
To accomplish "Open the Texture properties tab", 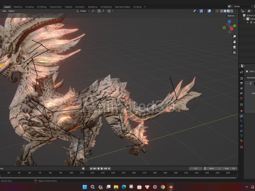I will [241, 147].
